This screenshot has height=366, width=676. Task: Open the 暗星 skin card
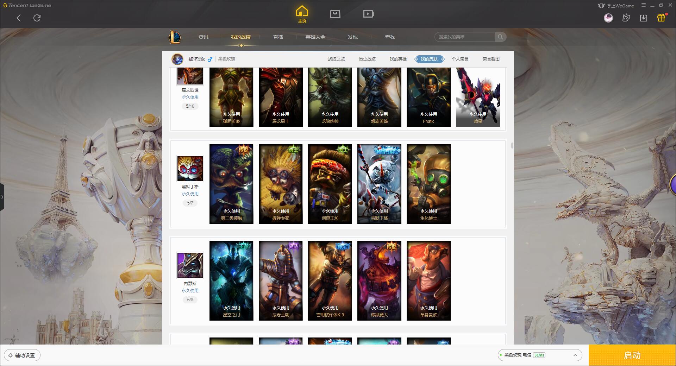[x=478, y=97]
